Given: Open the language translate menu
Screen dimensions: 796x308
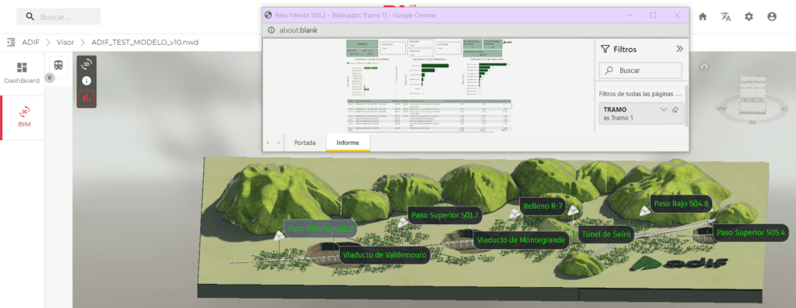Looking at the screenshot, I should click(x=725, y=17).
